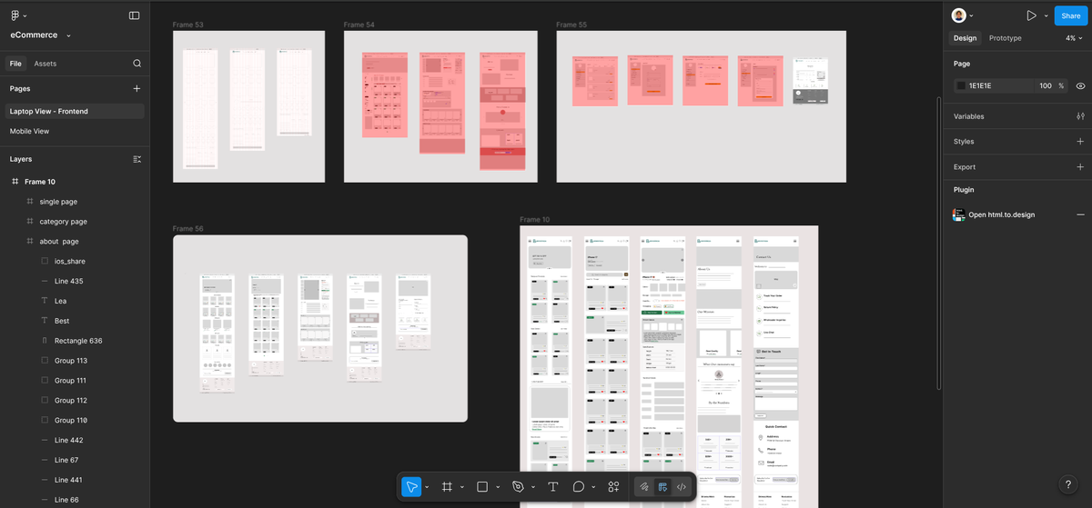Add a new page with plus icon
This screenshot has height=508, width=1092.
point(136,88)
